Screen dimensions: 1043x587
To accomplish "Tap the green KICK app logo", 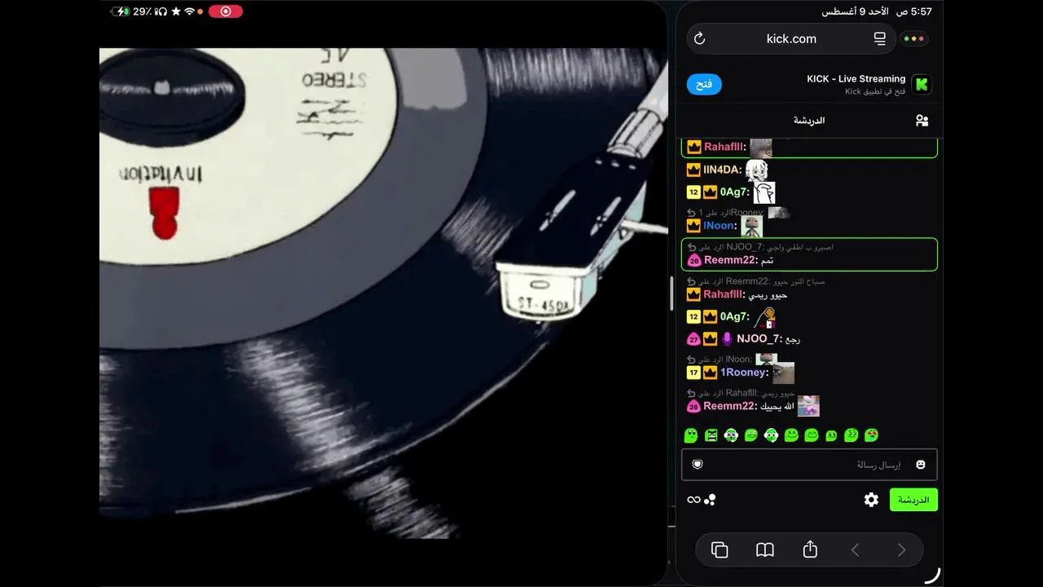I will click(x=922, y=84).
